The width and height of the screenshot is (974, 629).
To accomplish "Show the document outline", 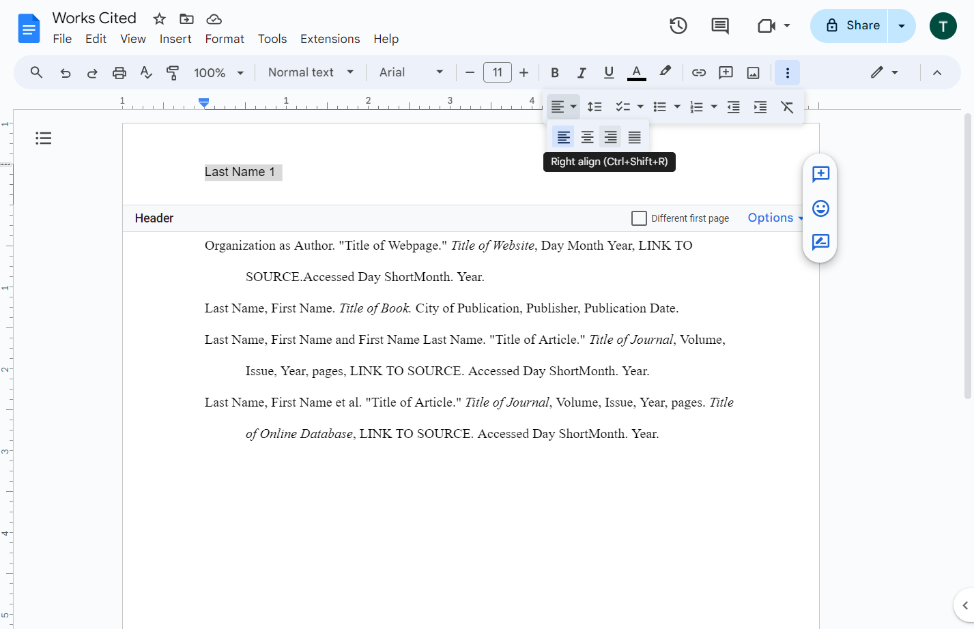I will 44,138.
